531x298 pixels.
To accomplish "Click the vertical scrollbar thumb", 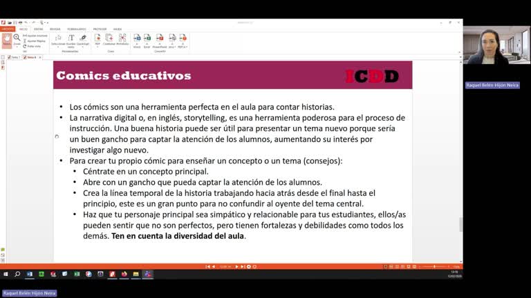I will [460, 224].
